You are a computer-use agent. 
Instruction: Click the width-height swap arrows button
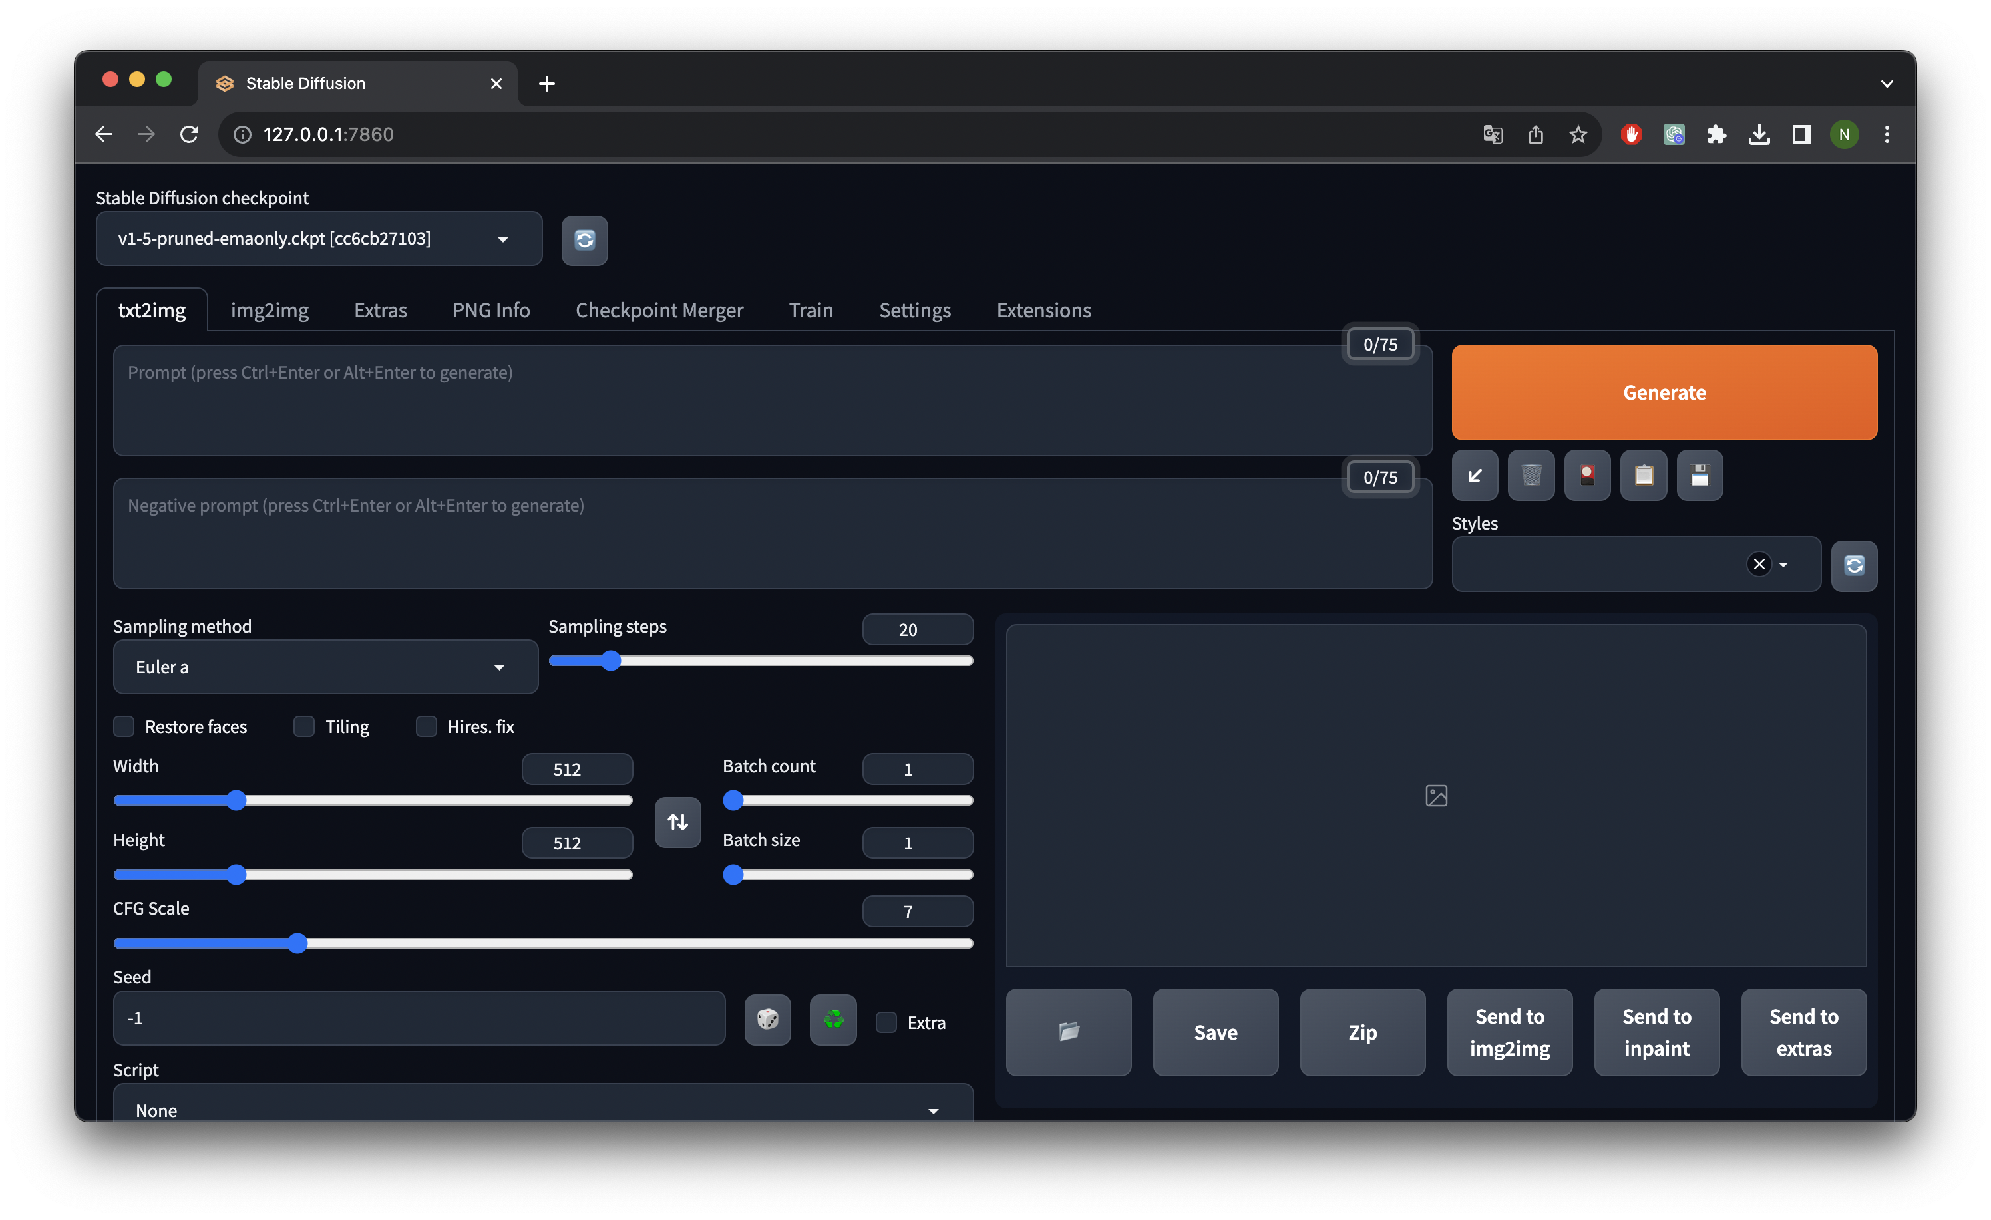pyautogui.click(x=677, y=822)
